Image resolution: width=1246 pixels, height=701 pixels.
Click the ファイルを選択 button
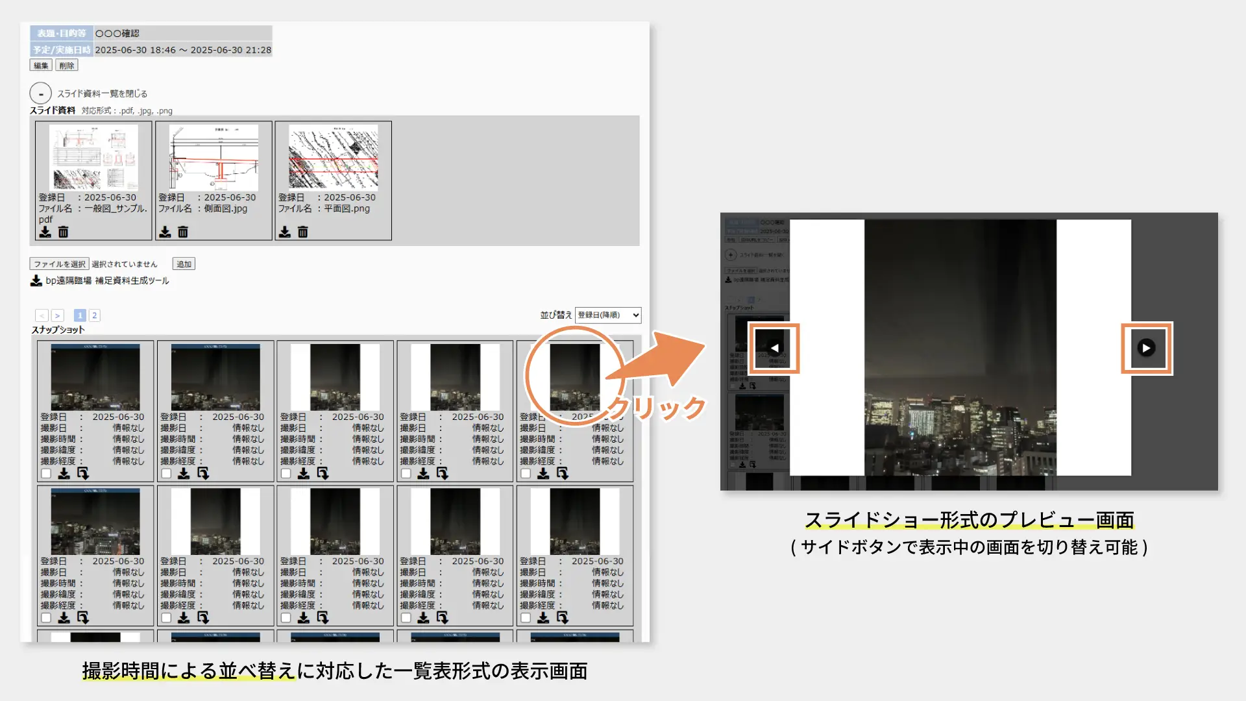tap(59, 264)
